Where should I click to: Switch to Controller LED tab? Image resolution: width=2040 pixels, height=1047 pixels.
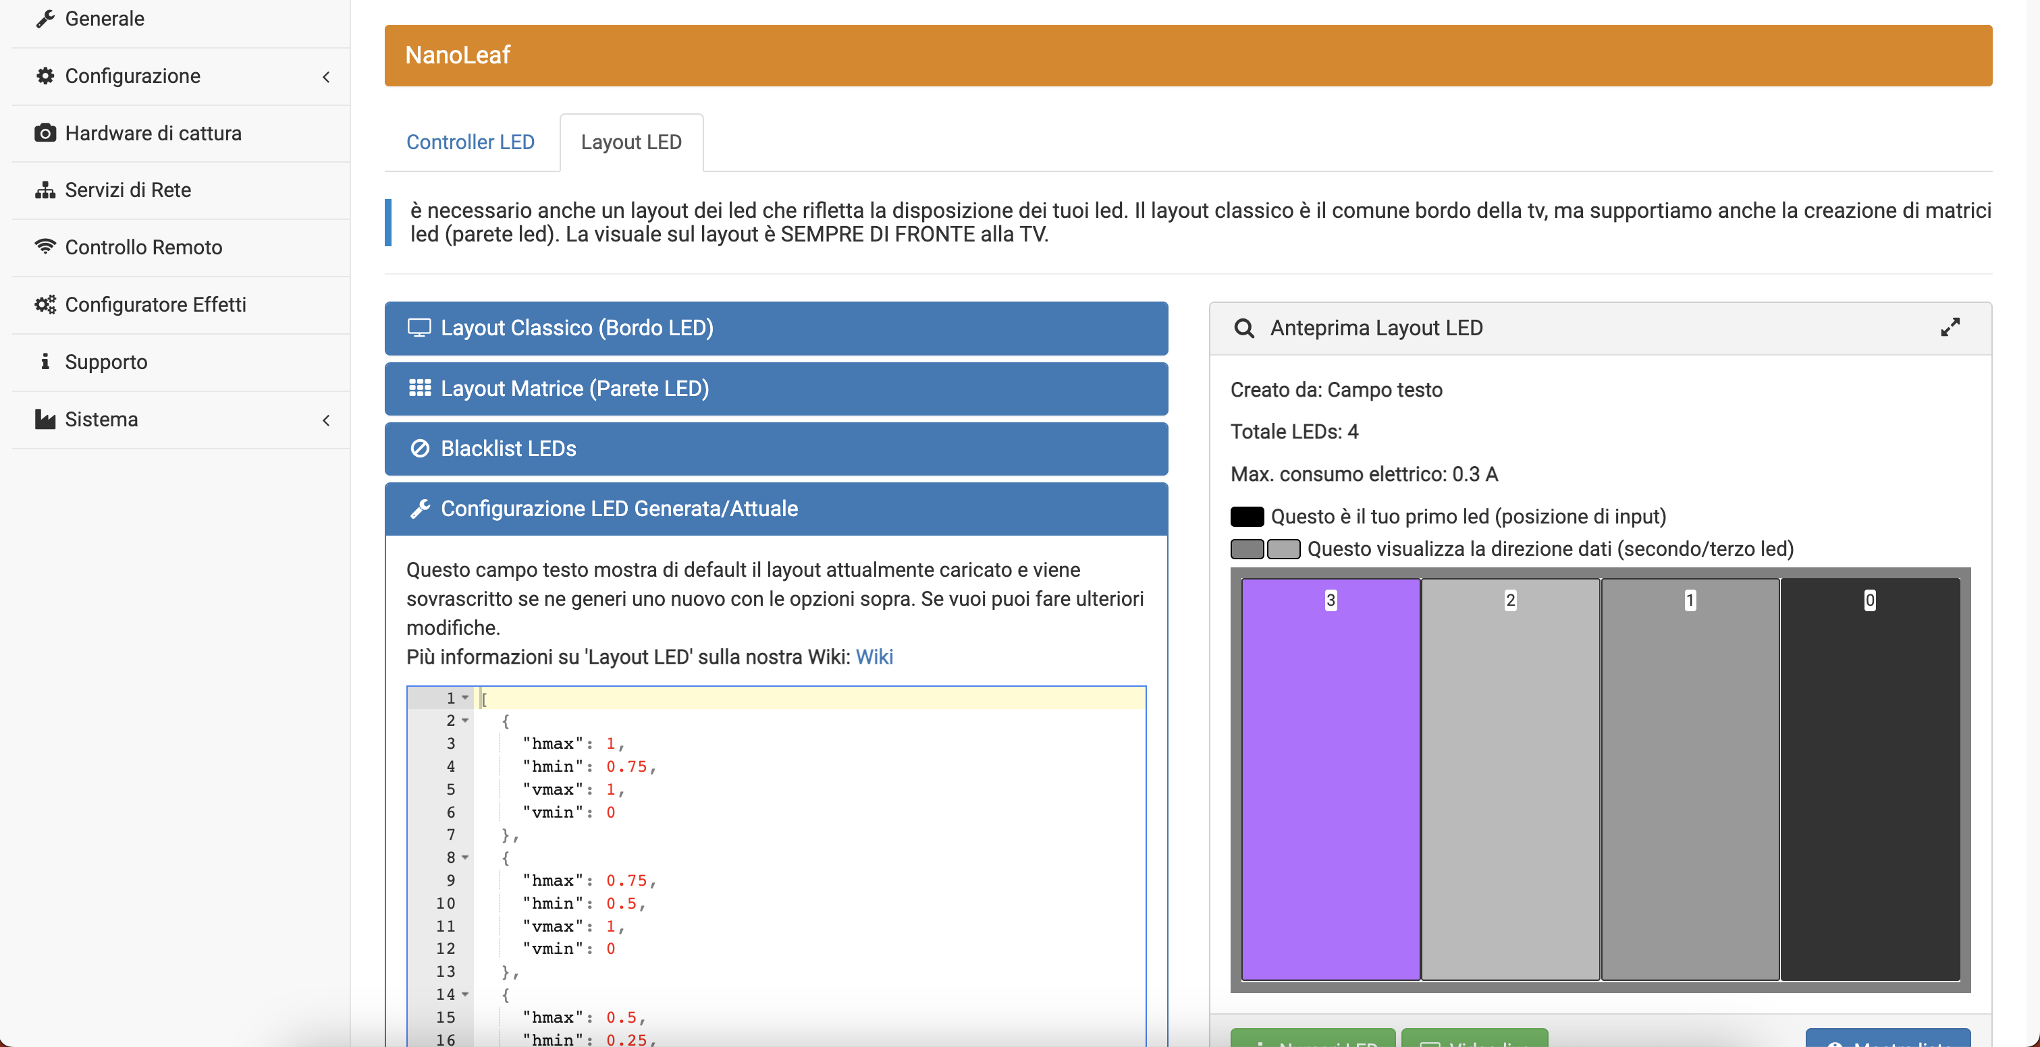pos(471,142)
